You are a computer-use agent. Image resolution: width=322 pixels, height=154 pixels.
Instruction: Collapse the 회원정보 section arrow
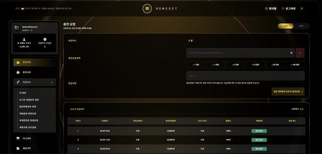[52, 82]
